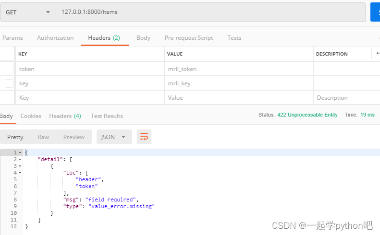Open the GET method dropdown
The image size is (380, 235).
(28, 12)
